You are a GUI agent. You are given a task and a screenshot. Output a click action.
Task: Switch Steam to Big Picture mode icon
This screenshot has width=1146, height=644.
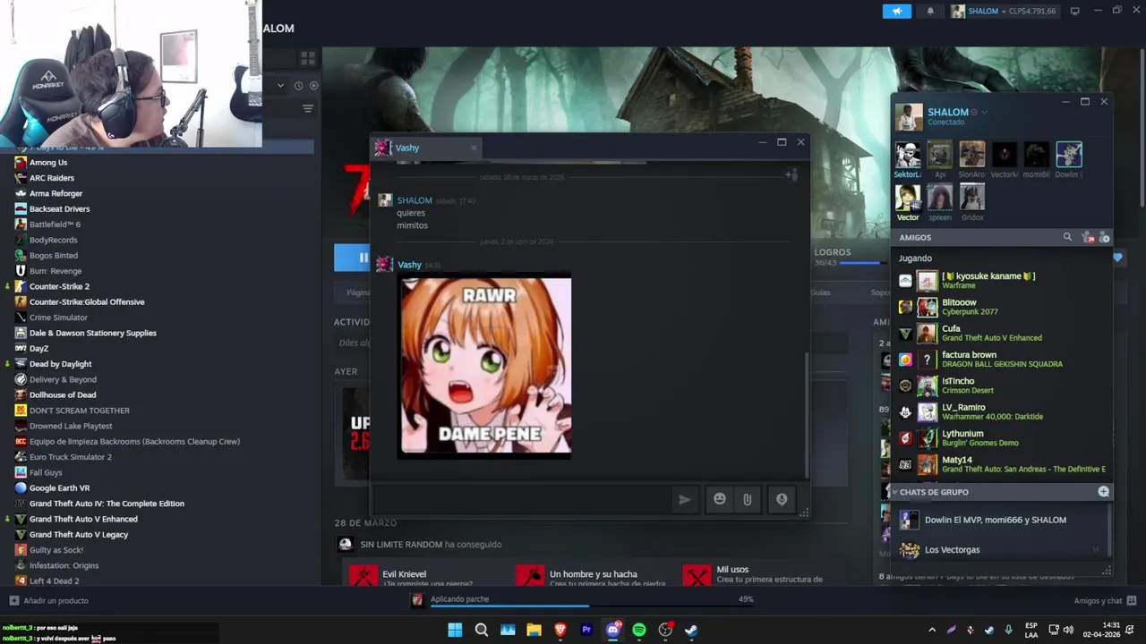[x=1075, y=11]
